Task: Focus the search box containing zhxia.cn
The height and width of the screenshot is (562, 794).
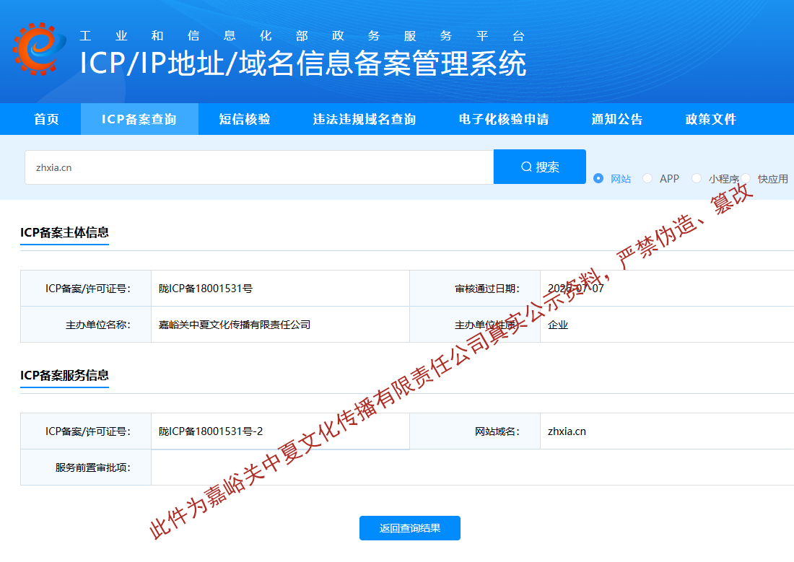Action: pyautogui.click(x=259, y=167)
